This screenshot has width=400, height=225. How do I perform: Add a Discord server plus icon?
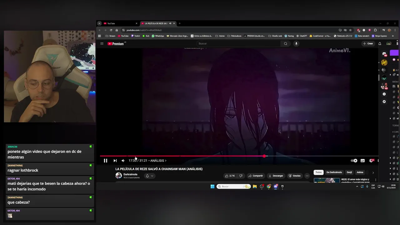384,94
